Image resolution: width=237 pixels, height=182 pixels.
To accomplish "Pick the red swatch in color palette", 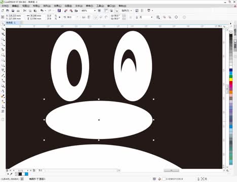I will (x=231, y=83).
